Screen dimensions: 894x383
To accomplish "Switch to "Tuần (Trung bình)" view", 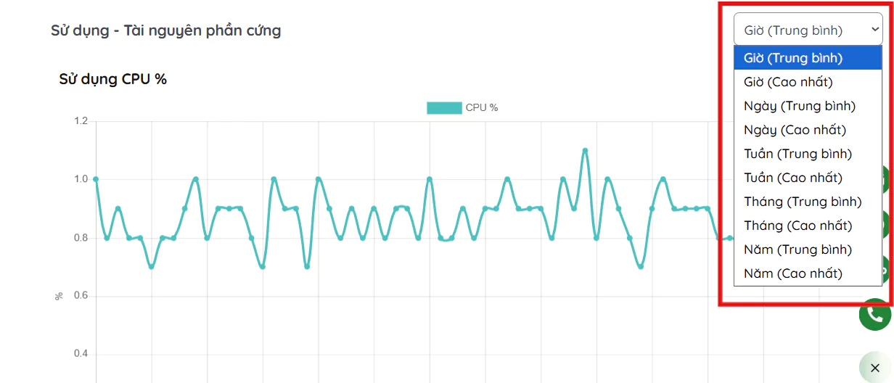I will 797,154.
